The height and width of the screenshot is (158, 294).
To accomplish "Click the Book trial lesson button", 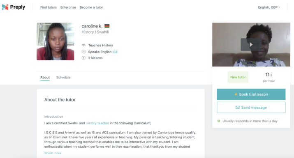I will click(251, 94).
